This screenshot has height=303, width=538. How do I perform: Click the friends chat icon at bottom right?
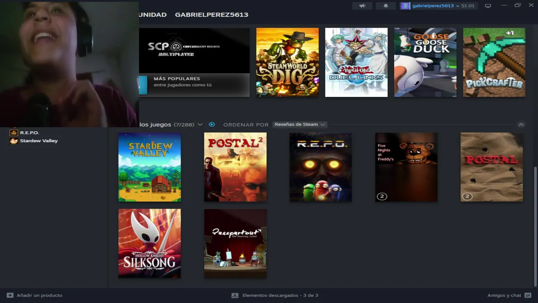tap(528, 295)
